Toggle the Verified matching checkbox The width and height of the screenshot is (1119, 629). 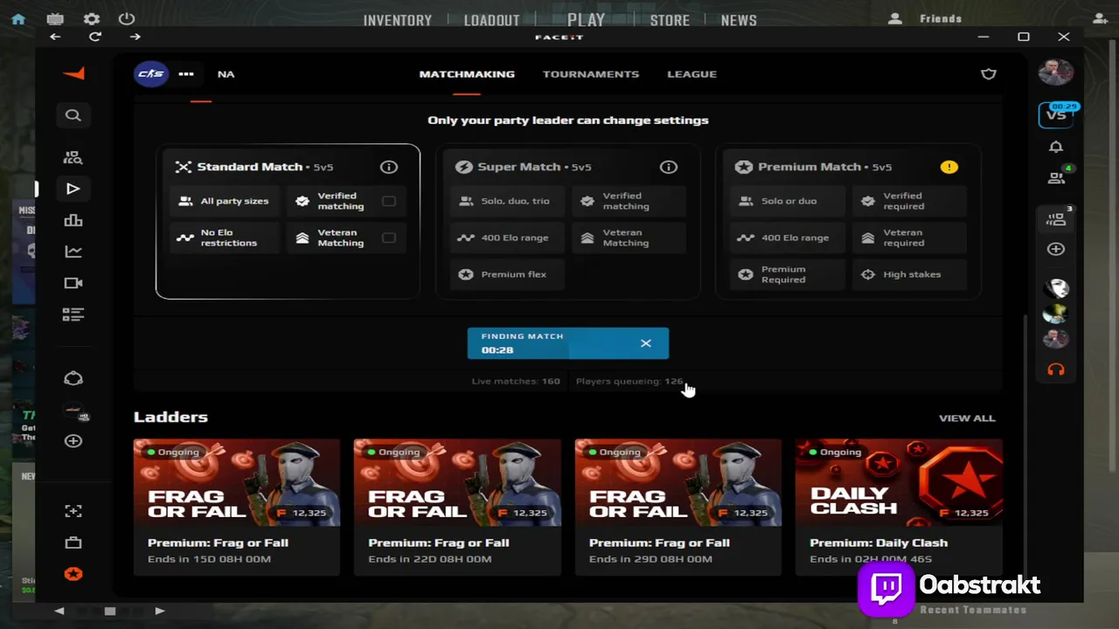pyautogui.click(x=389, y=201)
